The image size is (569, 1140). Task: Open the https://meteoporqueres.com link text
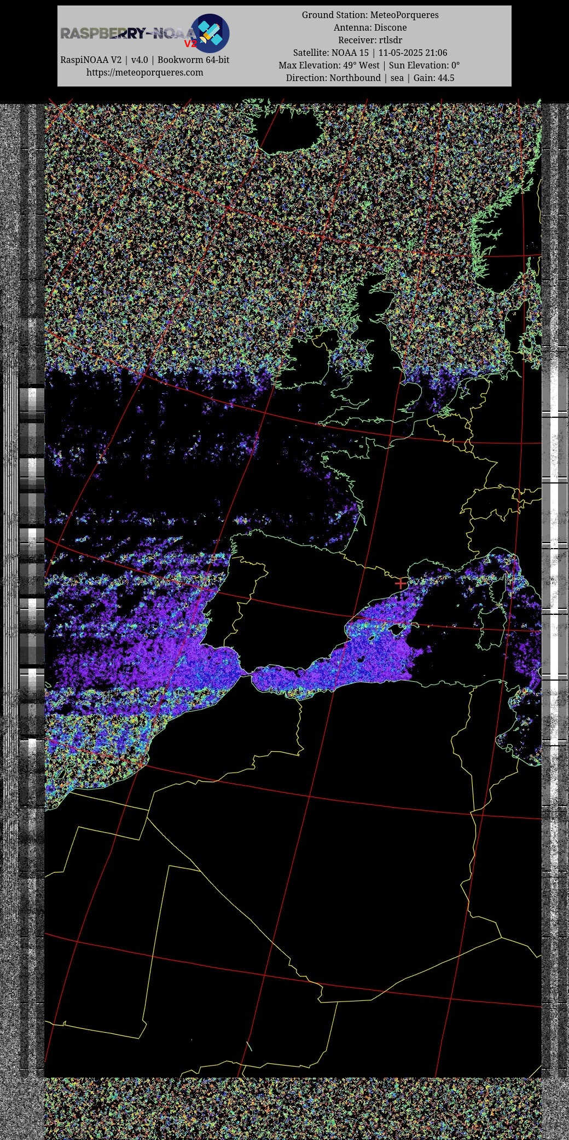pyautogui.click(x=144, y=72)
